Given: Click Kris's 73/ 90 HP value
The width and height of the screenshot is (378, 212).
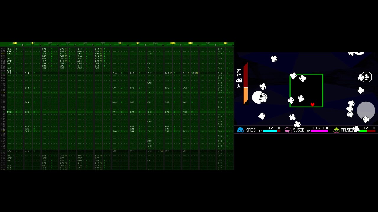Looking at the screenshot, I should click(x=273, y=128).
